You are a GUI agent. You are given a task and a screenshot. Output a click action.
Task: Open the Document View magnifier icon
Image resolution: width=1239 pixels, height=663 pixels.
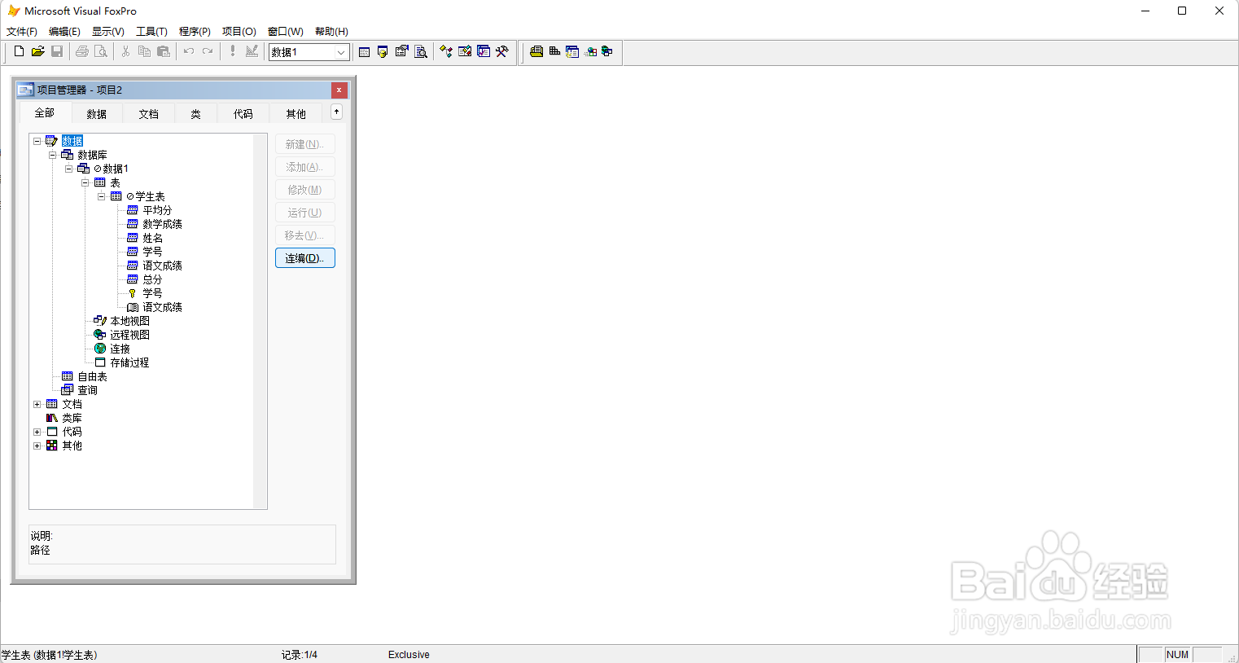pos(421,51)
